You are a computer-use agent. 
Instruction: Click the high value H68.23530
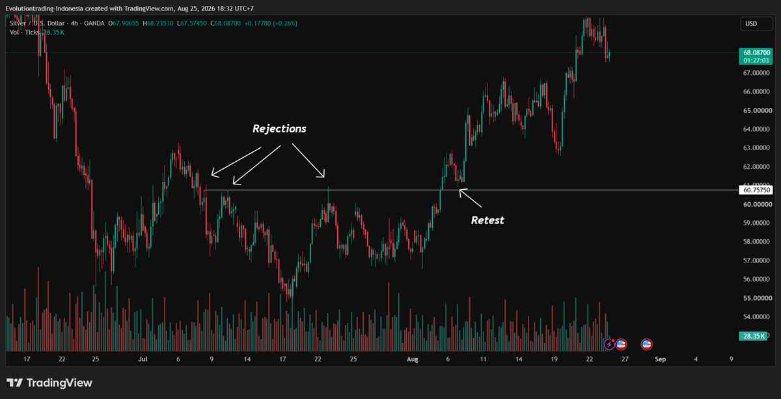coord(159,23)
